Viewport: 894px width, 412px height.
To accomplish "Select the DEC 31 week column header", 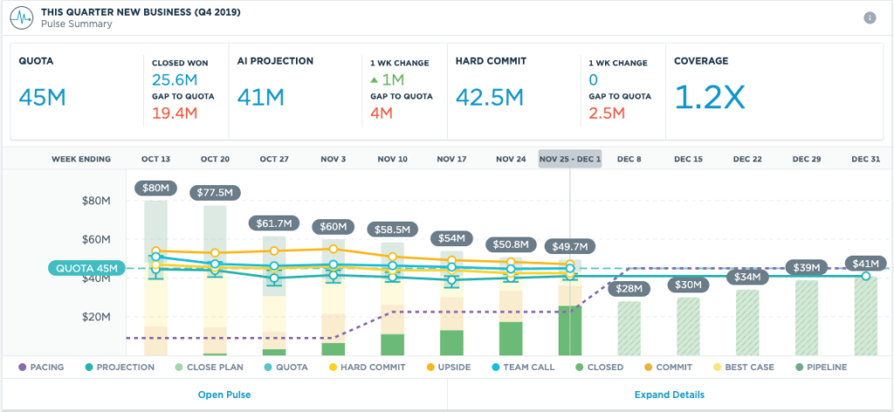I will [x=866, y=159].
